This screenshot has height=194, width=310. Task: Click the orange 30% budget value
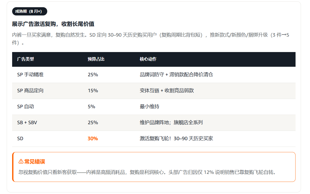(93, 139)
